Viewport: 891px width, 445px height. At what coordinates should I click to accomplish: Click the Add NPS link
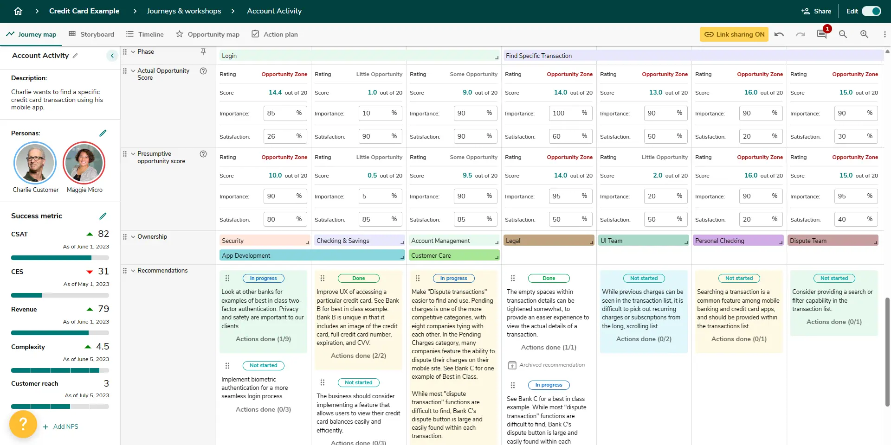point(65,426)
